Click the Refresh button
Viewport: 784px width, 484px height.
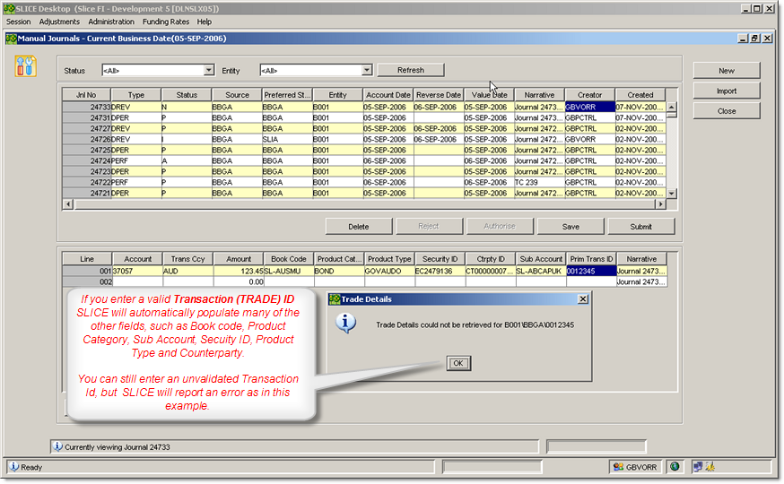tap(410, 70)
